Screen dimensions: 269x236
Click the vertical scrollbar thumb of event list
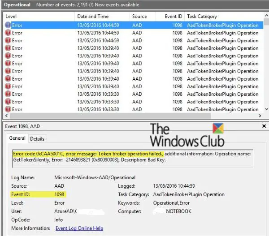pos(266,22)
